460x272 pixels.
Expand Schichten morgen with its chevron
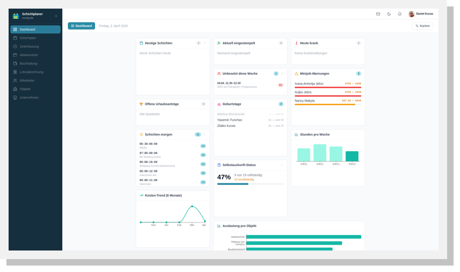coord(205,134)
